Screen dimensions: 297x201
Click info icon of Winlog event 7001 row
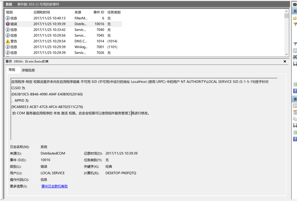pyautogui.click(x=8, y=47)
